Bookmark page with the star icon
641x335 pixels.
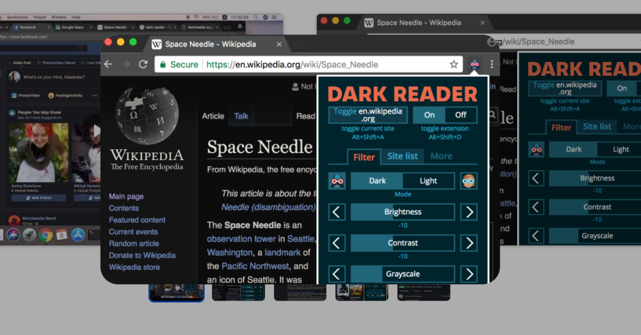(454, 64)
